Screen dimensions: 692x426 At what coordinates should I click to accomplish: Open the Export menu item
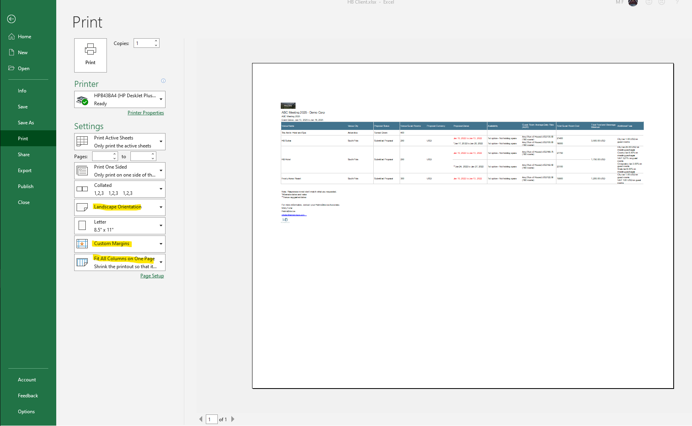pyautogui.click(x=25, y=171)
